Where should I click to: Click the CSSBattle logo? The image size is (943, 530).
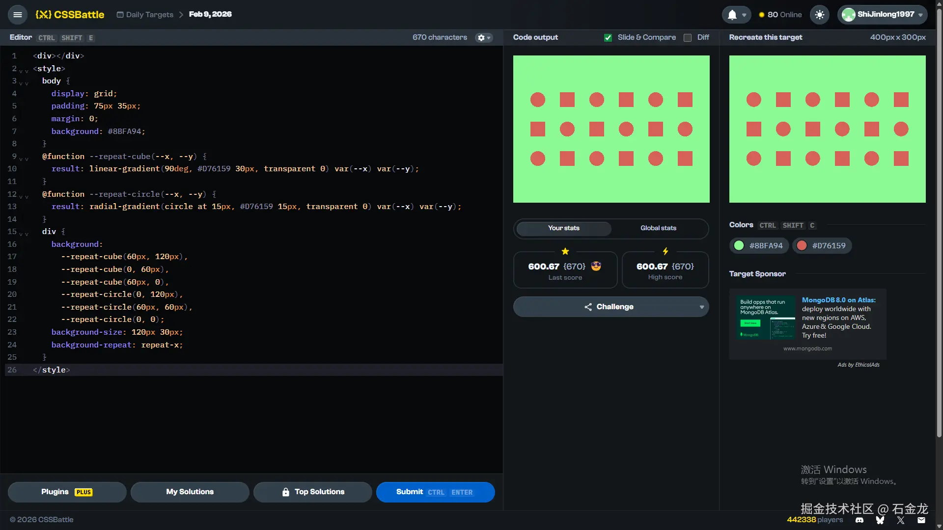pos(70,15)
